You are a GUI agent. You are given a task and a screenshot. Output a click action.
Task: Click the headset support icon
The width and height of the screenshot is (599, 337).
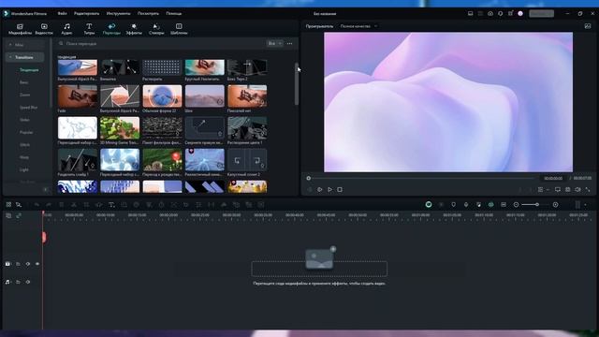click(501, 13)
